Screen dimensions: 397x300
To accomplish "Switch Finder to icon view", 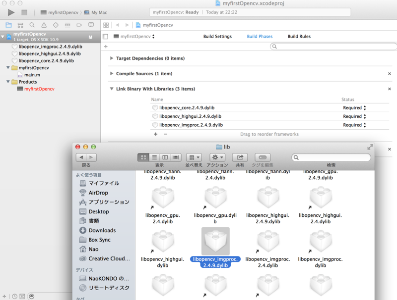I will click(x=143, y=157).
